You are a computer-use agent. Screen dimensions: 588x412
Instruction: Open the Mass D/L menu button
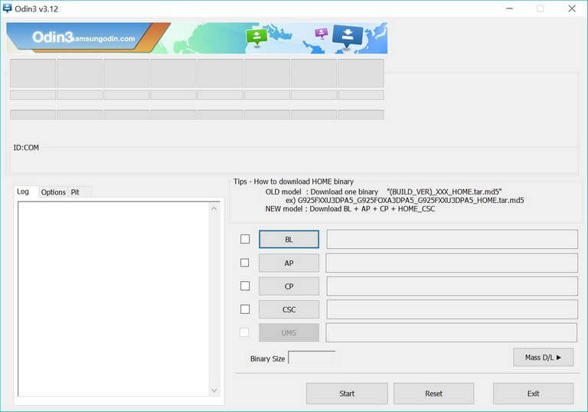pyautogui.click(x=543, y=358)
